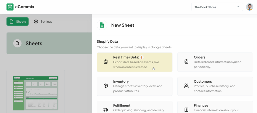Image resolution: width=257 pixels, height=113 pixels.
Task: Click the New Sheet heading
Action: 123,25
